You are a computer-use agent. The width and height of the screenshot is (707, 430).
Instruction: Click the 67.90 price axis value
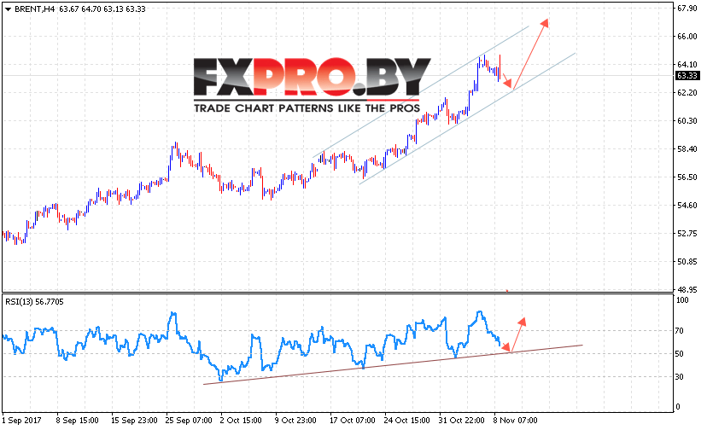(687, 9)
